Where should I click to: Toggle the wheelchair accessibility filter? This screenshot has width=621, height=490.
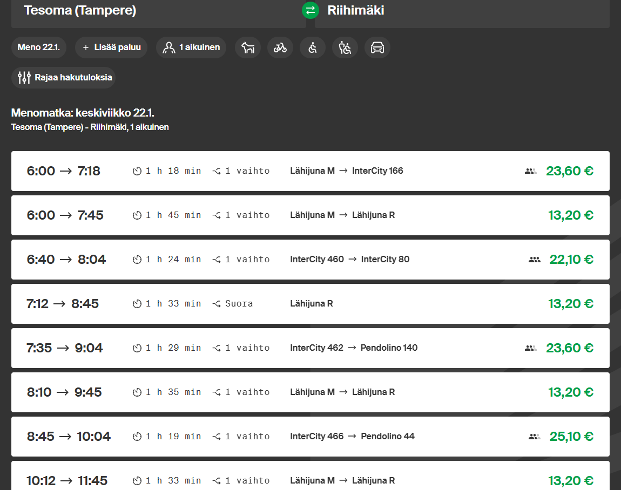pos(313,47)
